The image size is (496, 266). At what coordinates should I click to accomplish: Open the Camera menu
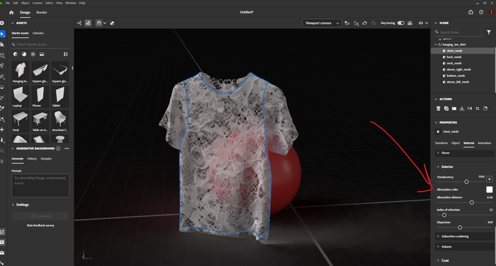pyautogui.click(x=37, y=3)
